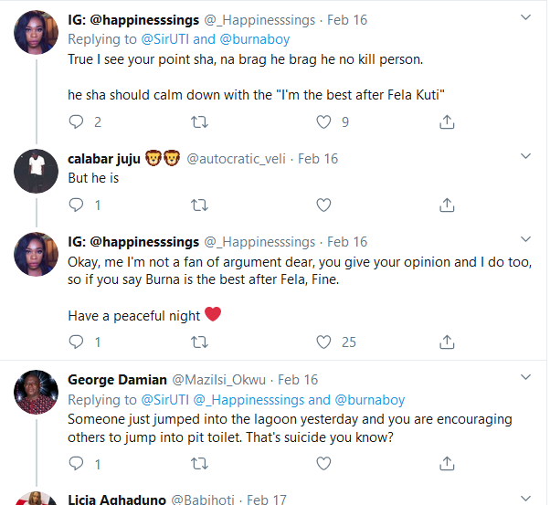Screen dimensions: 550x505
Task: Like calabar juju's "But he is" tweet
Action: click(323, 205)
